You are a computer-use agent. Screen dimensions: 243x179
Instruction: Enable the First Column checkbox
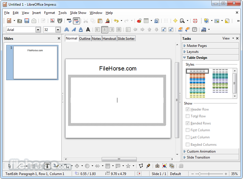pos(187,130)
